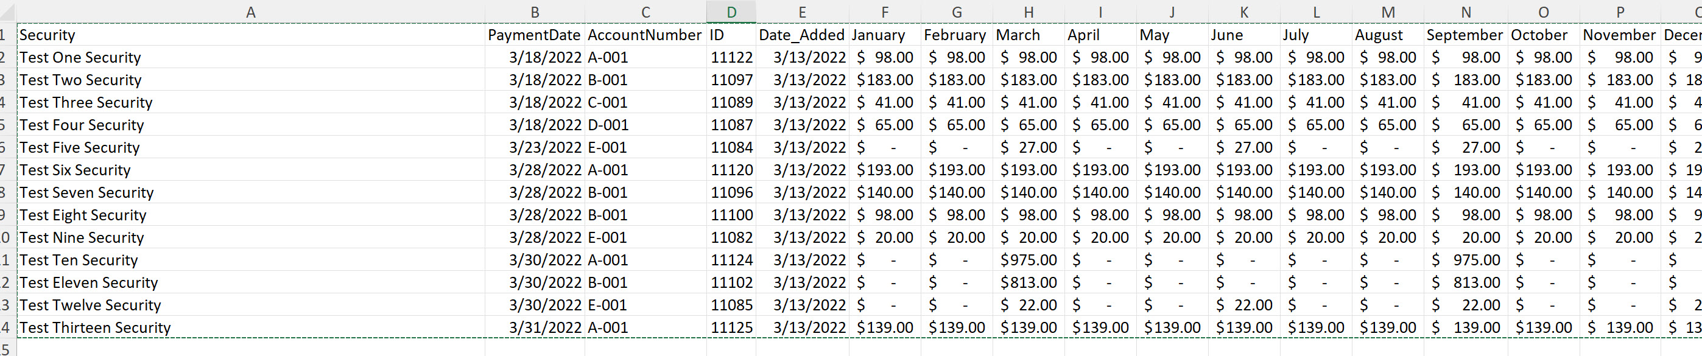Select column A header labeled Security

coord(250,11)
